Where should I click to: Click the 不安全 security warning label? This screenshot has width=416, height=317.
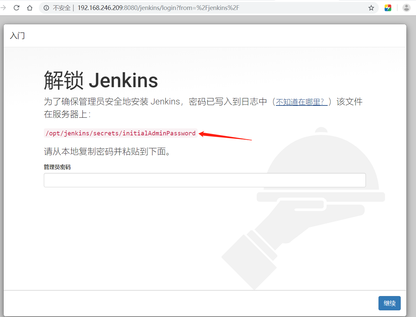coord(62,8)
